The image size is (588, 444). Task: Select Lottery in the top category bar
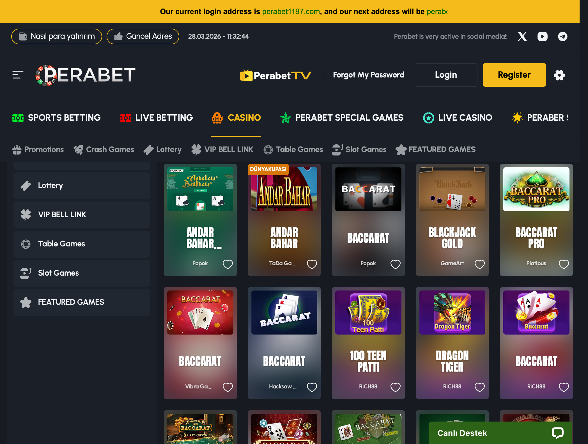pos(163,150)
